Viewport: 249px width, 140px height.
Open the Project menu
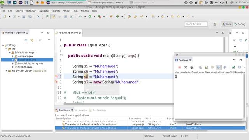pyautogui.click(x=67, y=11)
